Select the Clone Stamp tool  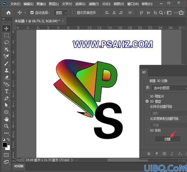tap(6, 70)
